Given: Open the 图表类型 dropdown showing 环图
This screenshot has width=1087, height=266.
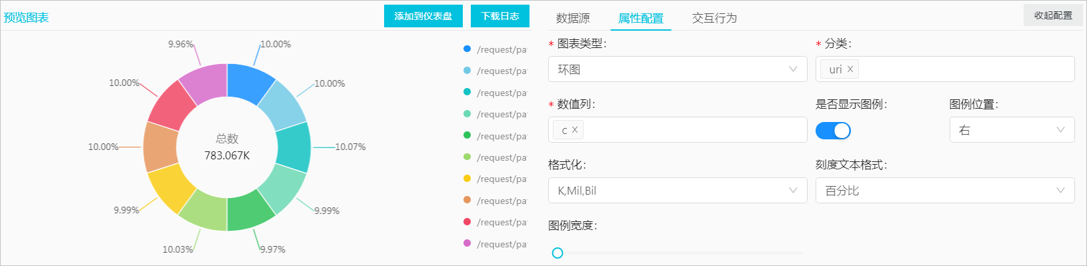Looking at the screenshot, I should click(x=678, y=69).
